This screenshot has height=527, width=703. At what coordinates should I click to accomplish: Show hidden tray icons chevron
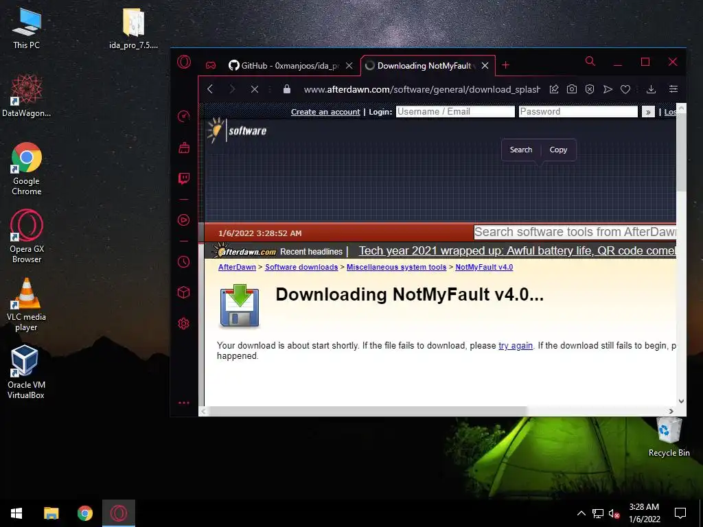click(581, 513)
